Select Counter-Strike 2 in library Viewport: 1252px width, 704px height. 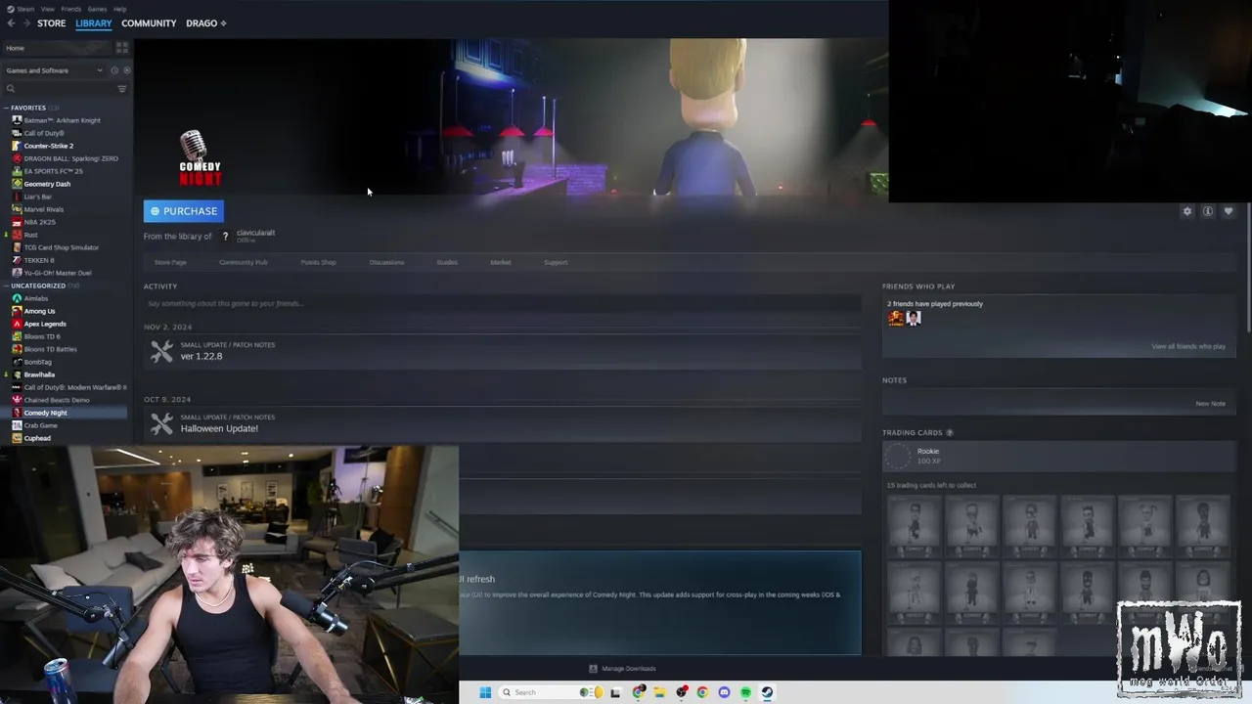coord(49,146)
